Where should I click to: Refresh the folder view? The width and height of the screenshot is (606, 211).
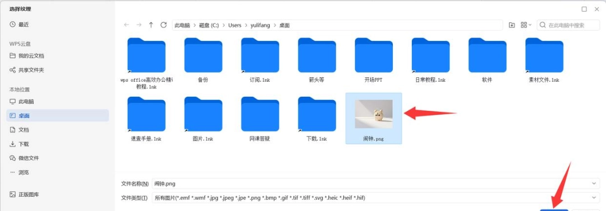(x=163, y=25)
